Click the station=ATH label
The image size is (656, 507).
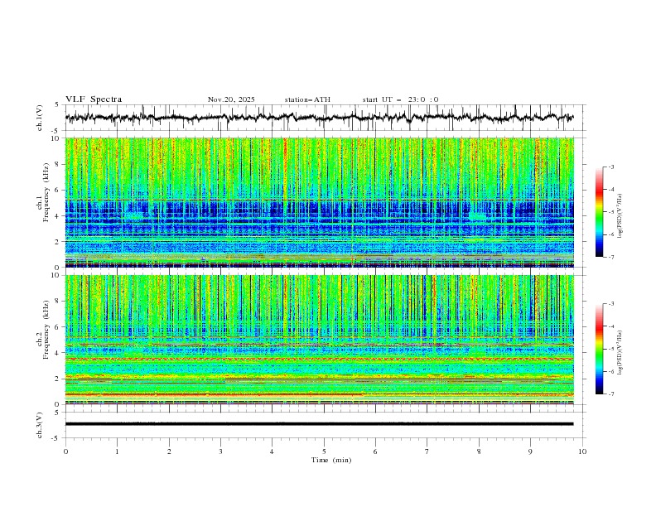307,99
